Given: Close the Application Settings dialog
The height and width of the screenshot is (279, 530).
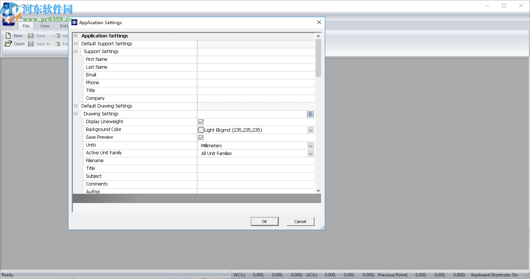Looking at the screenshot, I should [x=319, y=22].
